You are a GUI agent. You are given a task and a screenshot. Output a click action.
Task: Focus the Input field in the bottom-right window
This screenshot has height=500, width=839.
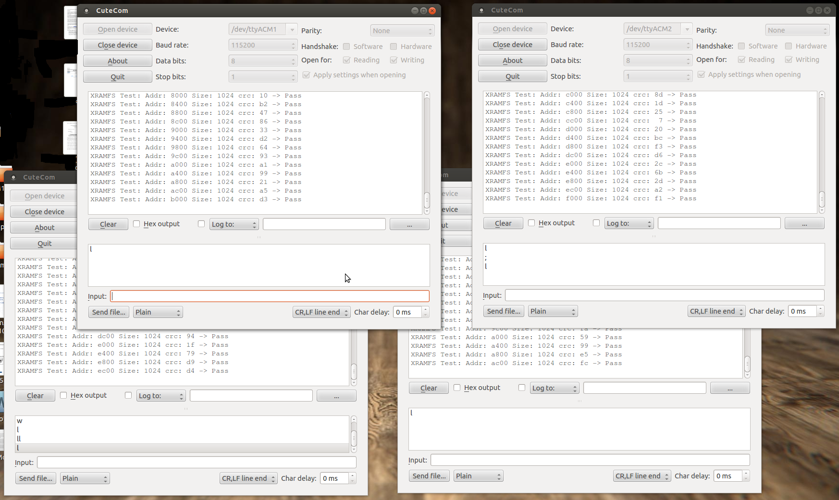coord(590,460)
